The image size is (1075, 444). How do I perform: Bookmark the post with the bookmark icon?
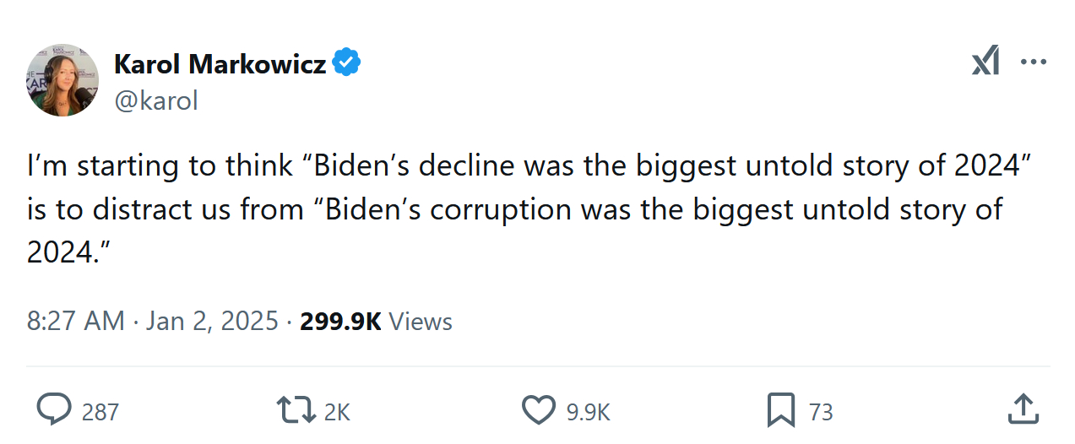click(x=781, y=410)
